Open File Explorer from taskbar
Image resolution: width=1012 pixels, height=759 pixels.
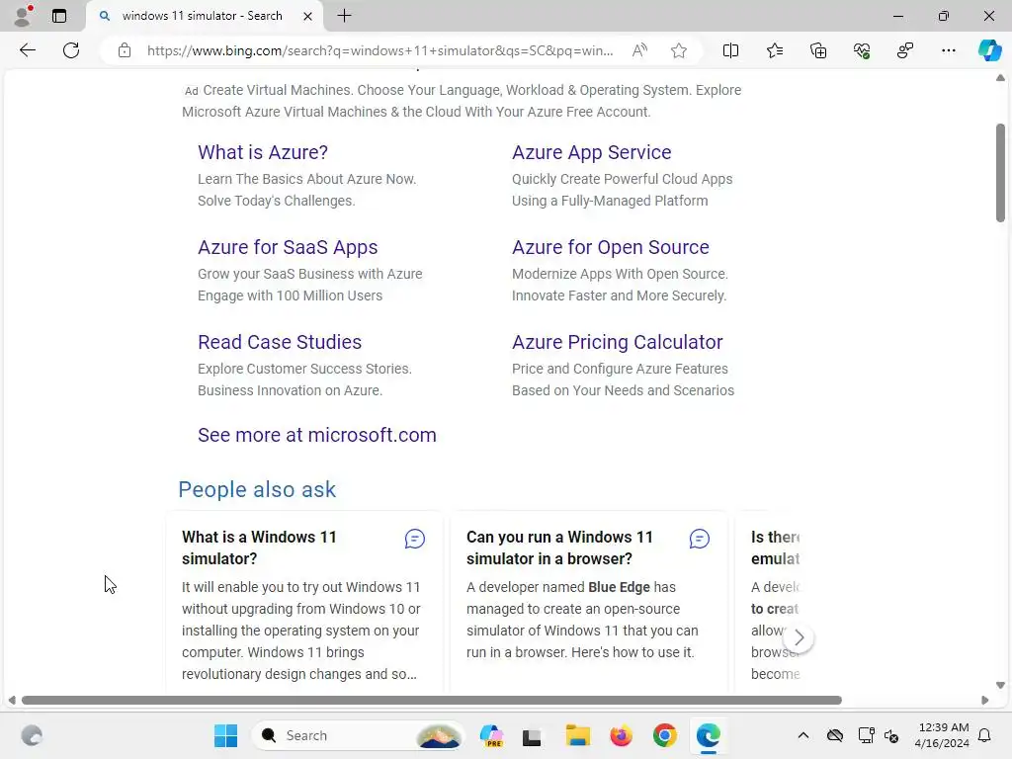[577, 735]
